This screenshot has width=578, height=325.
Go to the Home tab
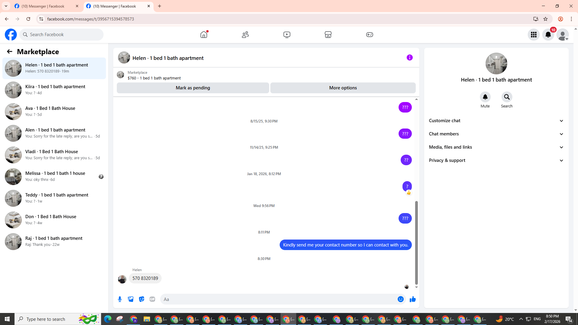point(204,35)
